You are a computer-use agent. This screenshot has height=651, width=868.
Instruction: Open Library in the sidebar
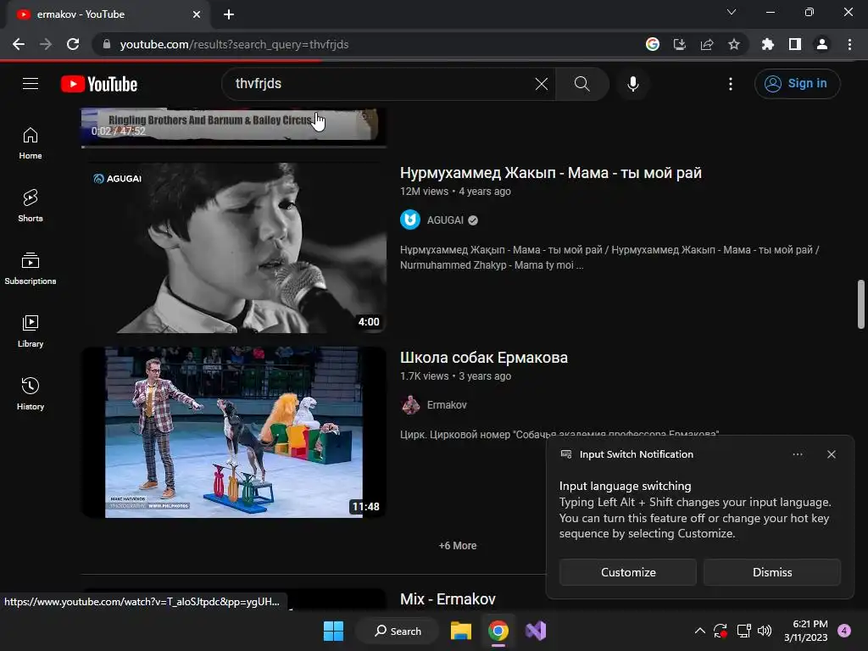[x=31, y=331]
